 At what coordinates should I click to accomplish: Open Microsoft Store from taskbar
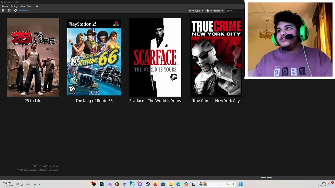click(x=163, y=184)
